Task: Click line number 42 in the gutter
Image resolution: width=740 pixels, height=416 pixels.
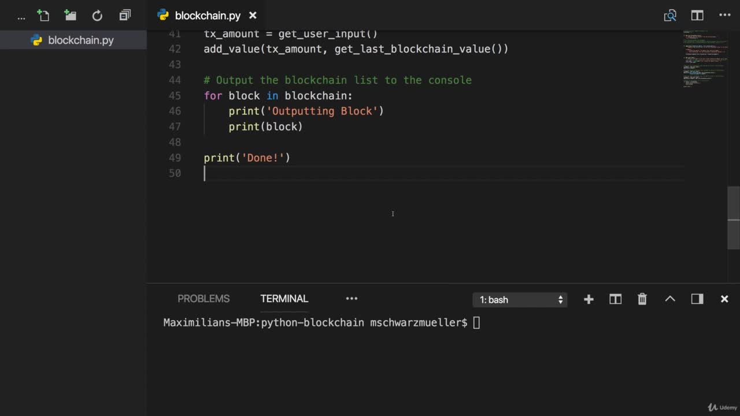Action: coord(175,49)
